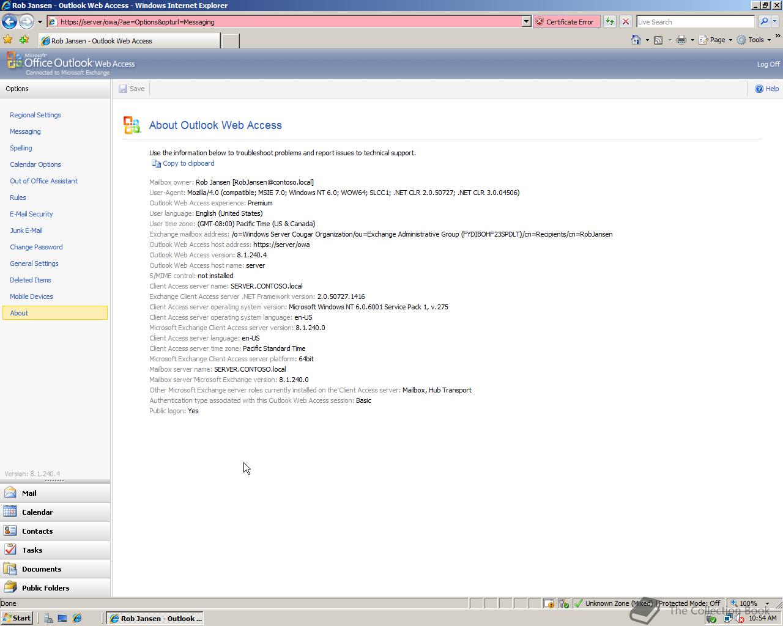Open Calendar Options page
Image resolution: width=783 pixels, height=626 pixels.
tap(35, 164)
